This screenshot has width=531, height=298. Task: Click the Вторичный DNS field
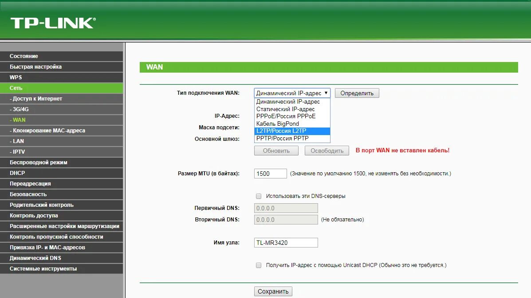click(x=286, y=220)
